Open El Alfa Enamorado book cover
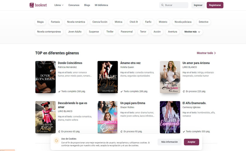This screenshot has height=151, width=246. coord(170,117)
